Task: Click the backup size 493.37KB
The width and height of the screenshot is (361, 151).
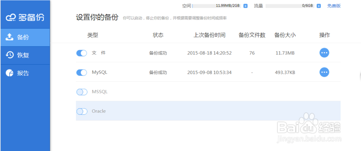Action: coord(285,73)
